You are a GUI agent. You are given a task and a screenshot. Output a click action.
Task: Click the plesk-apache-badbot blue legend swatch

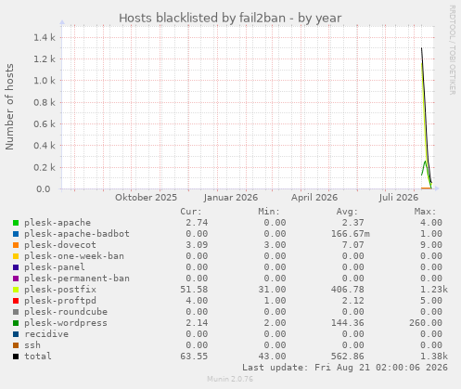16,234
